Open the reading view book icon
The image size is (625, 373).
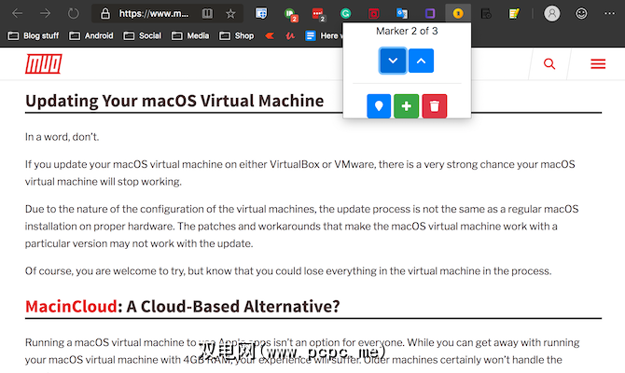tap(207, 14)
